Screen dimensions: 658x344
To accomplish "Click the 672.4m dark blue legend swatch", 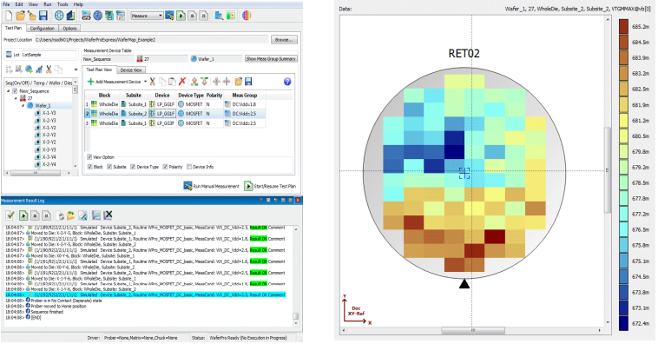I will 623,323.
